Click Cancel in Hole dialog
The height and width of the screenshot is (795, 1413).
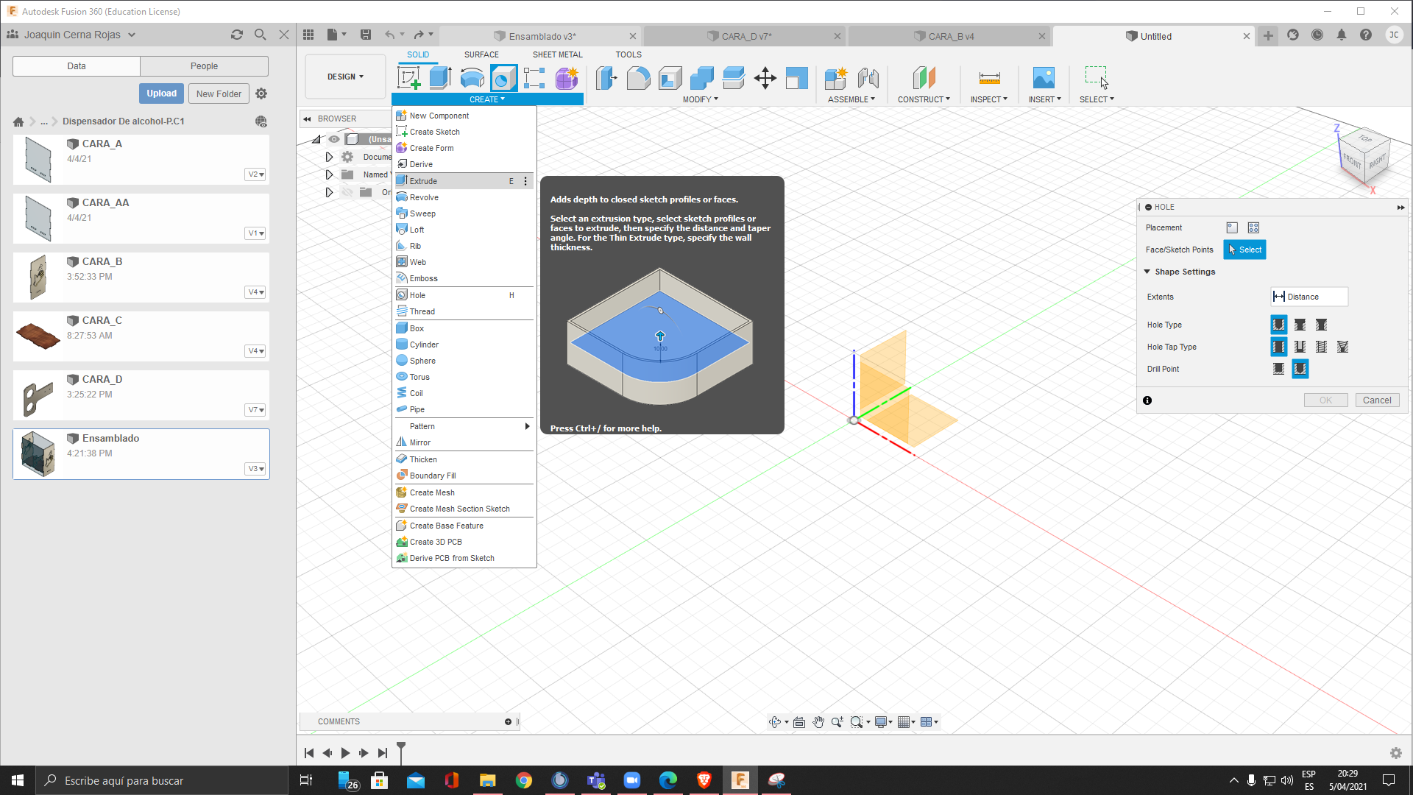tap(1376, 400)
